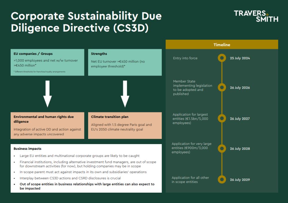Click the EU companies / Groups heading
Viewport: 288px width, 203px height.
[x=33, y=54]
